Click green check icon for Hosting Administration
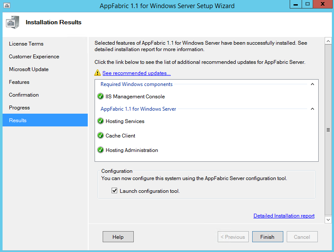 pyautogui.click(x=101, y=150)
